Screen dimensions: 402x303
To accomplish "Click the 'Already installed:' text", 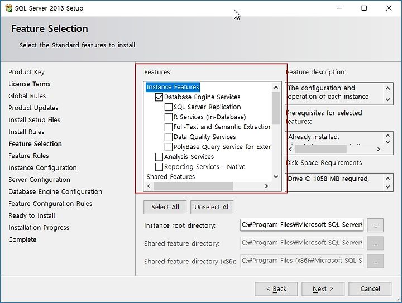I will tap(314, 137).
